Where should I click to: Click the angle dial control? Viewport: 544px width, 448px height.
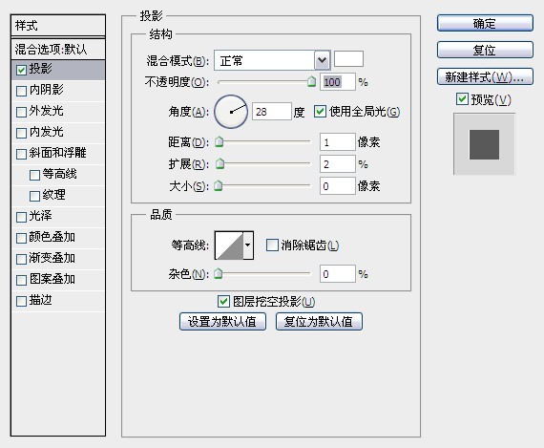click(231, 112)
